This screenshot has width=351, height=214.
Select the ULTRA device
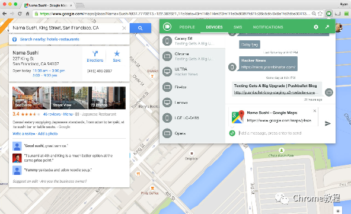192,72
